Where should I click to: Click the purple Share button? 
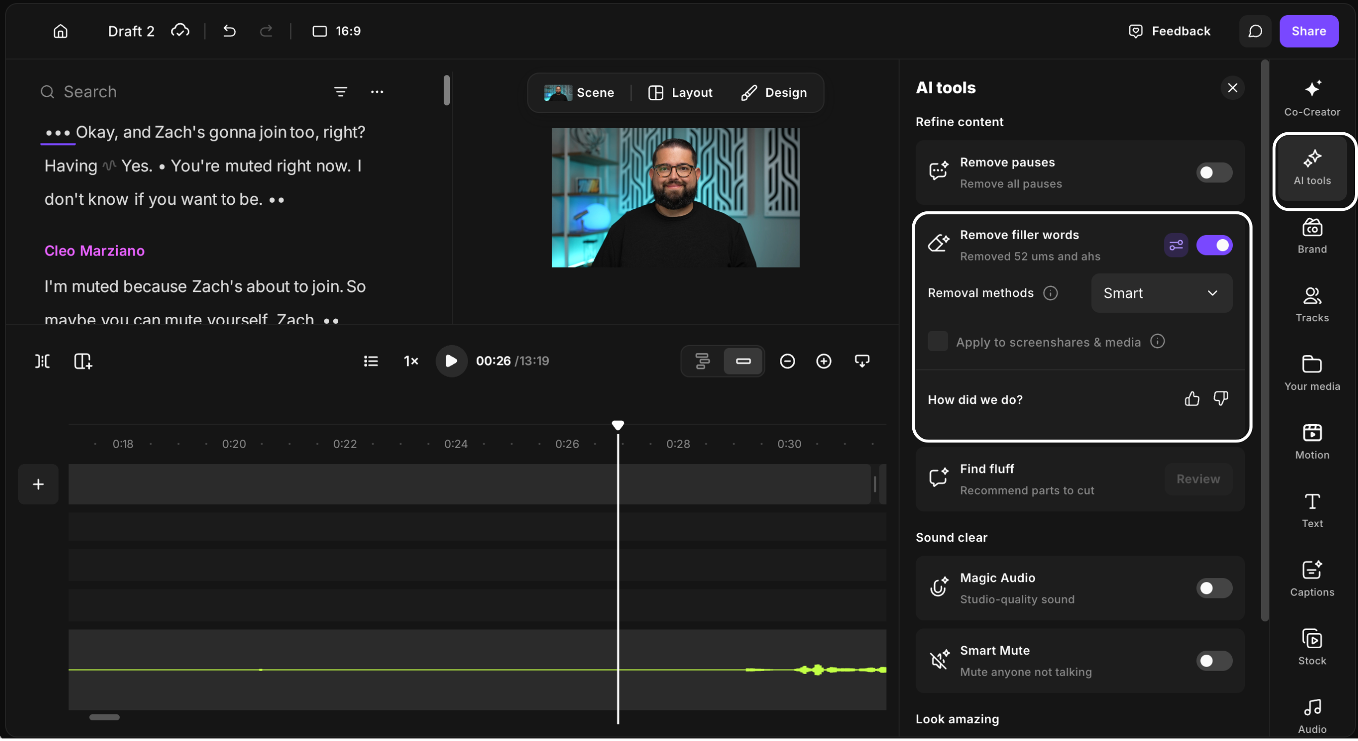pyautogui.click(x=1308, y=31)
